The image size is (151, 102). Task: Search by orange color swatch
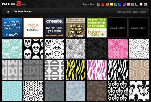click(107, 4)
